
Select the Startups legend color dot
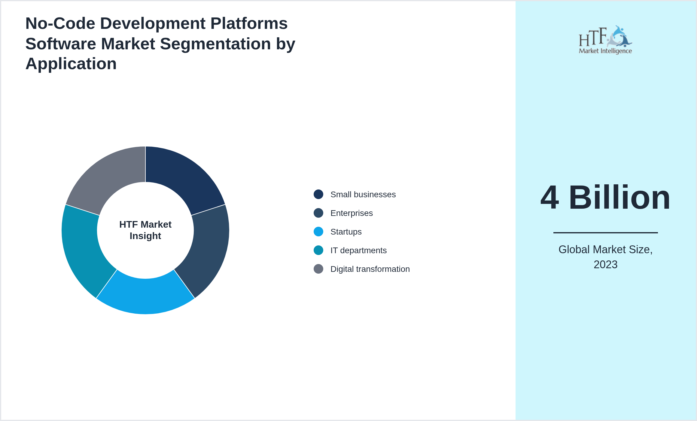pos(318,232)
